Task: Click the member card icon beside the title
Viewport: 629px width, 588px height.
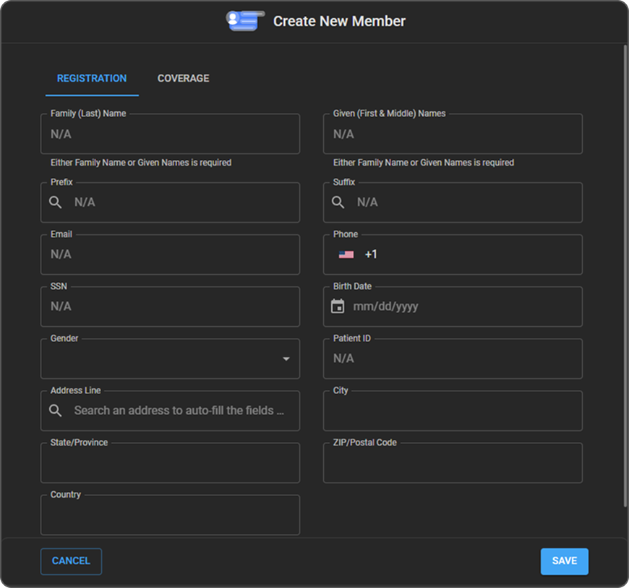Action: (x=245, y=21)
